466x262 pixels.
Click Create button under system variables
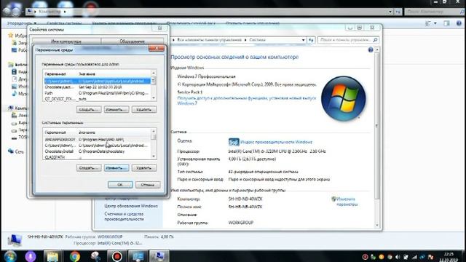(89, 168)
